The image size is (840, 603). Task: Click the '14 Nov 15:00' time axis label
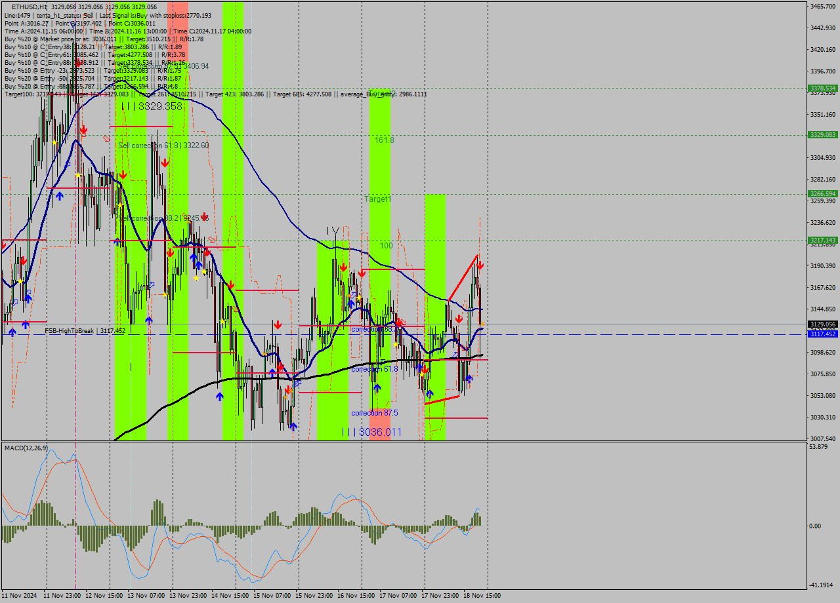click(x=230, y=596)
